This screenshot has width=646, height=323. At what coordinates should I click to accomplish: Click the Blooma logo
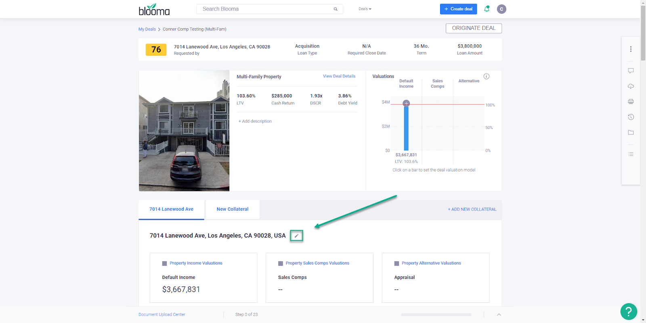pyautogui.click(x=154, y=9)
